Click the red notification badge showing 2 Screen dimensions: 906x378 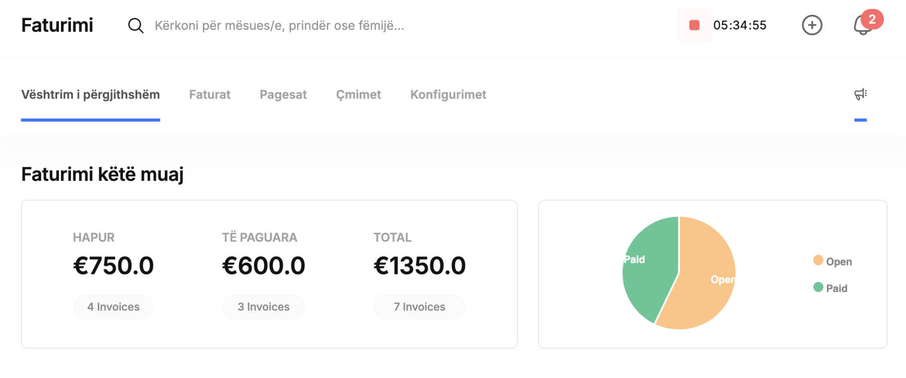tap(872, 19)
